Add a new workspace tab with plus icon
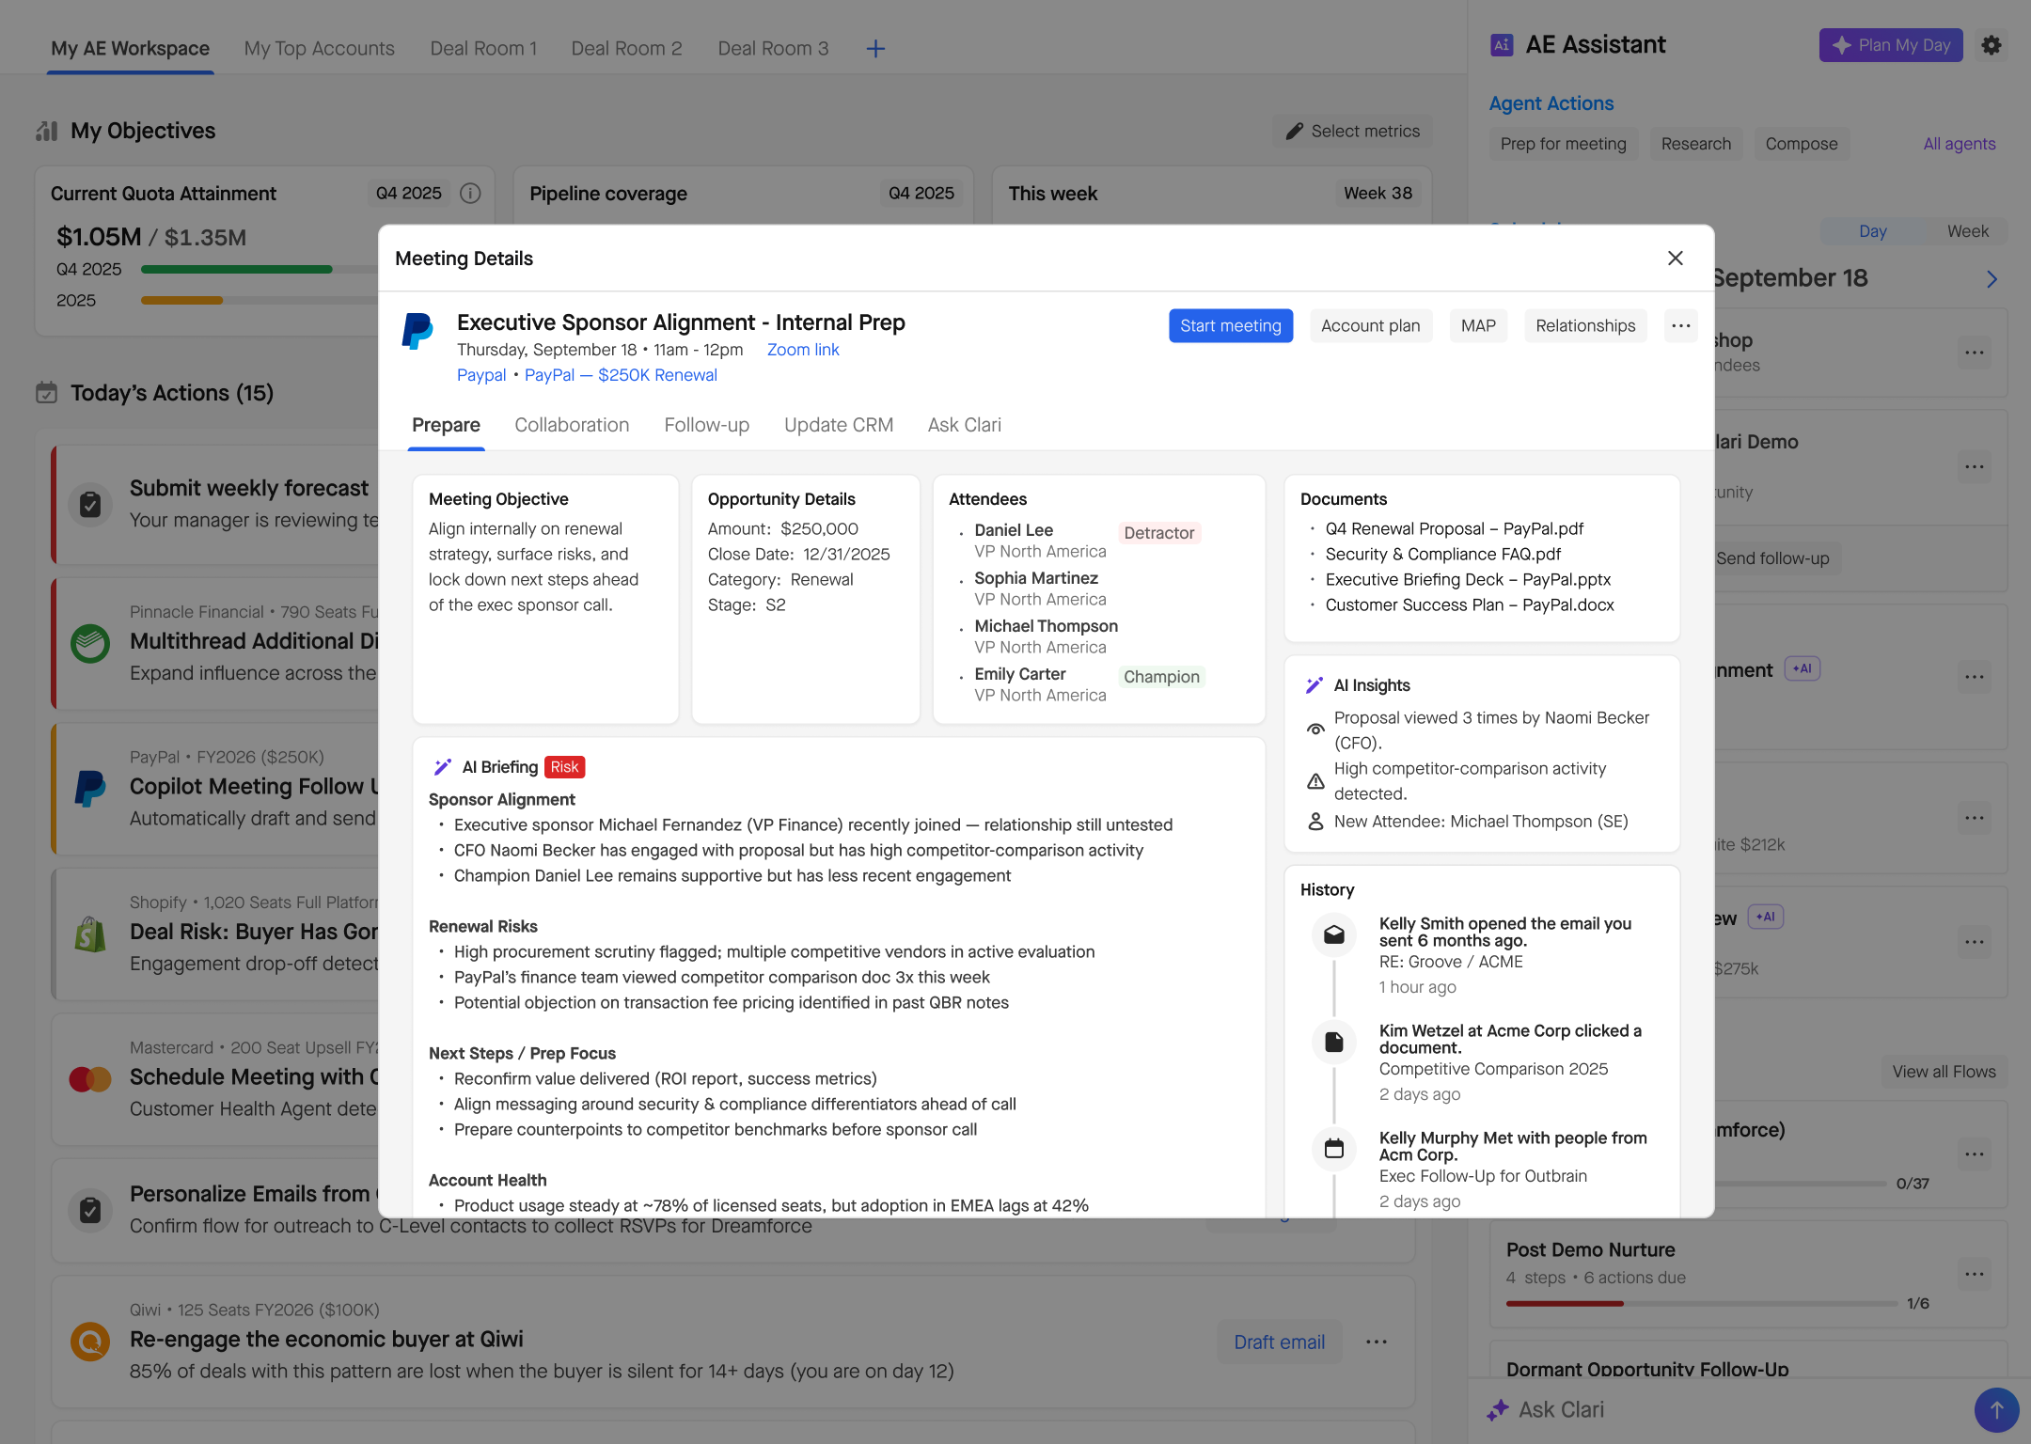 pos(875,49)
